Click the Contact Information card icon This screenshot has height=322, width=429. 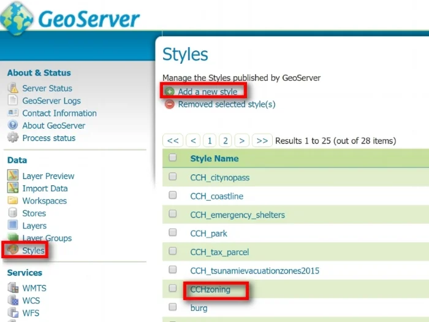point(13,112)
